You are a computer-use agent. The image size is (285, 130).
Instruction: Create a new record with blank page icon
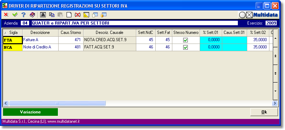69,15
